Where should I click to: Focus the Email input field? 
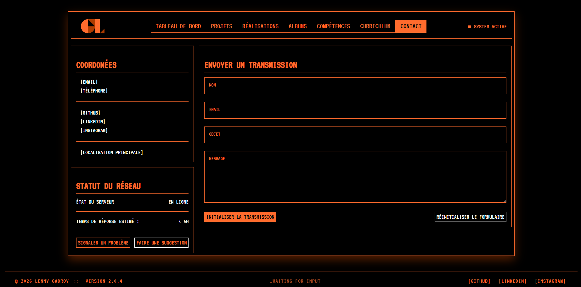click(355, 110)
